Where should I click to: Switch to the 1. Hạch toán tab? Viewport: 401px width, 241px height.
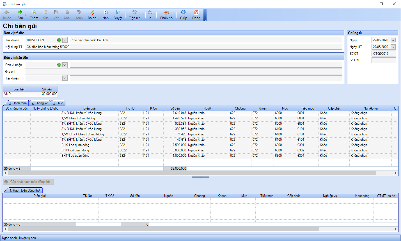18,103
